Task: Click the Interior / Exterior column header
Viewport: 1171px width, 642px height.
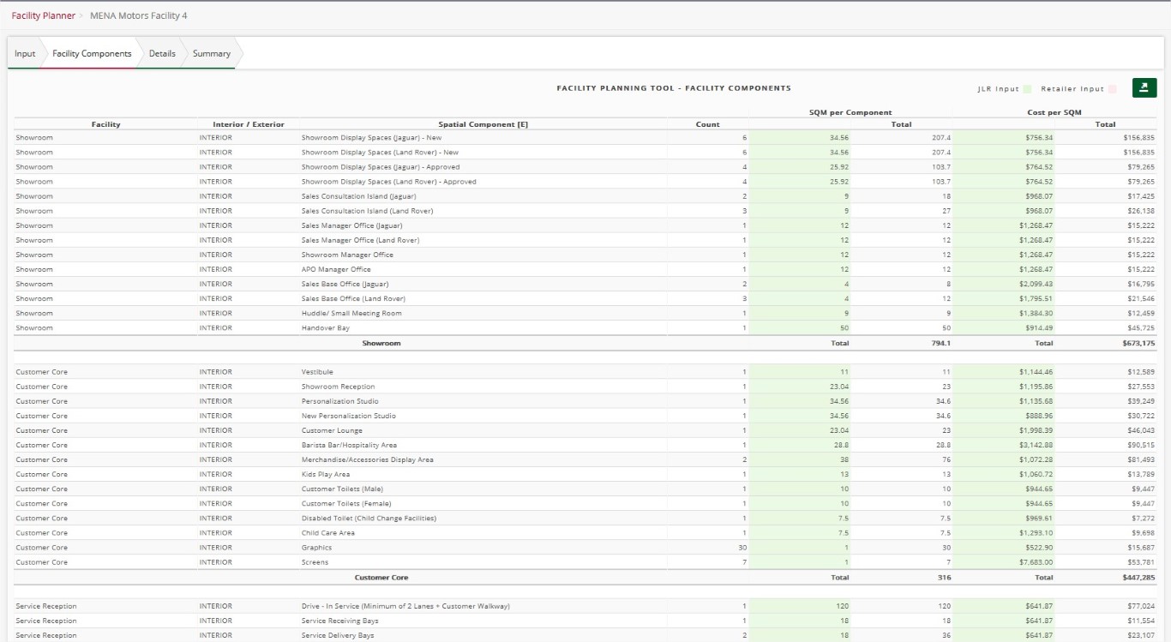Action: (248, 124)
